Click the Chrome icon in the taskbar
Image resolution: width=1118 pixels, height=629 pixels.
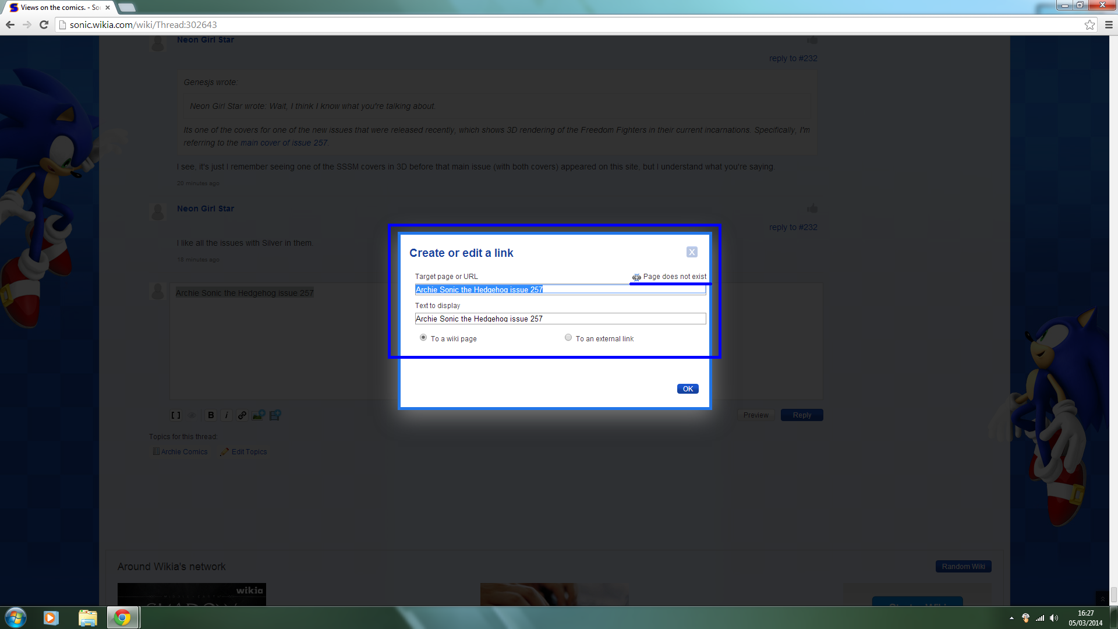pyautogui.click(x=122, y=618)
